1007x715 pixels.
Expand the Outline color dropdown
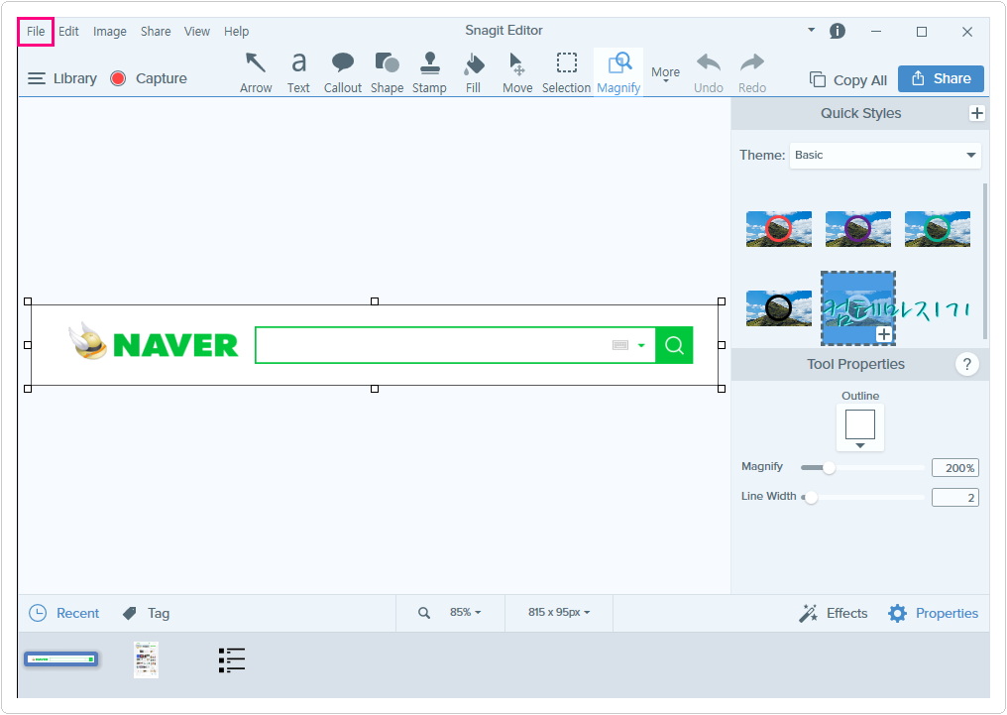click(x=860, y=445)
